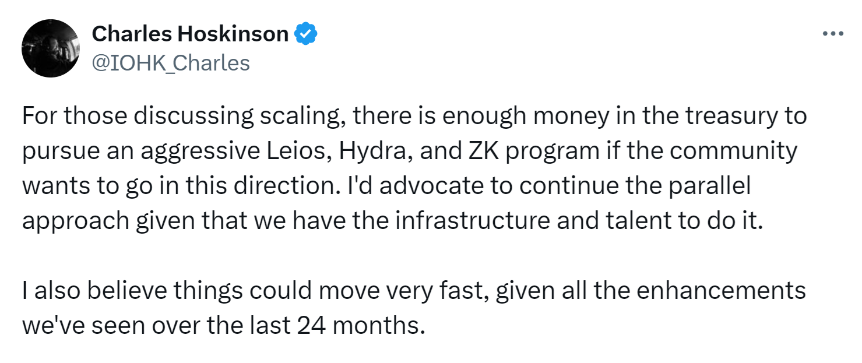Screen dimensions: 862x363
Task: Open the @IOHK_Charles handle link
Action: click(x=171, y=63)
